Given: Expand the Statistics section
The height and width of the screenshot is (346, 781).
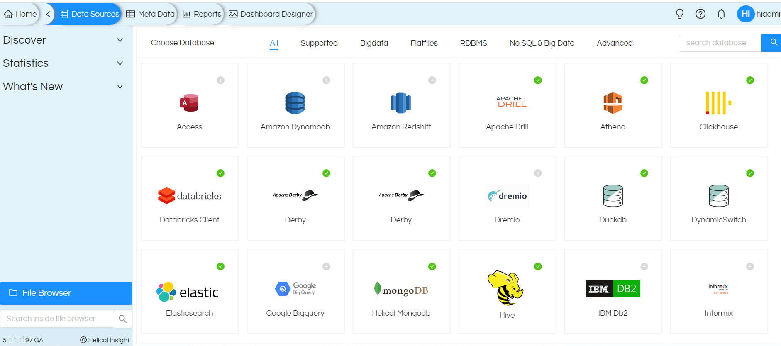Looking at the screenshot, I should (63, 63).
